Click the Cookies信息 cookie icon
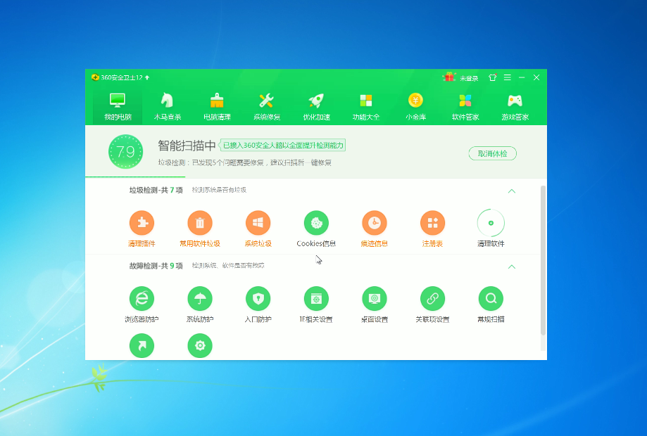This screenshot has width=647, height=436. 316,223
